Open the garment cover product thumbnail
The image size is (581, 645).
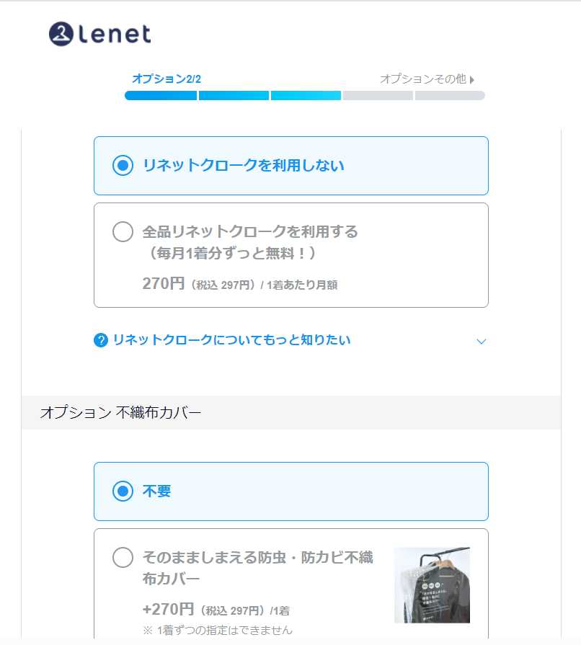point(432,584)
